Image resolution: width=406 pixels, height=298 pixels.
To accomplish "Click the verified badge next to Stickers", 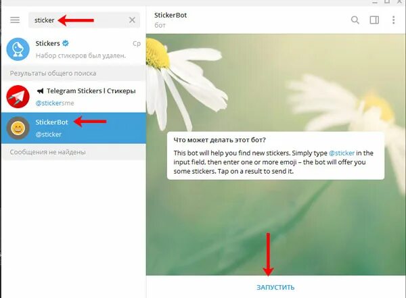I will pyautogui.click(x=66, y=43).
